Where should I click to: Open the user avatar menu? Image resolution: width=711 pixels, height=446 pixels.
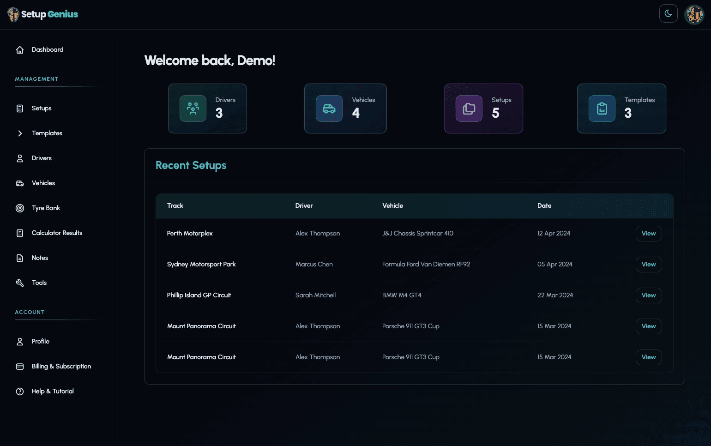[694, 14]
